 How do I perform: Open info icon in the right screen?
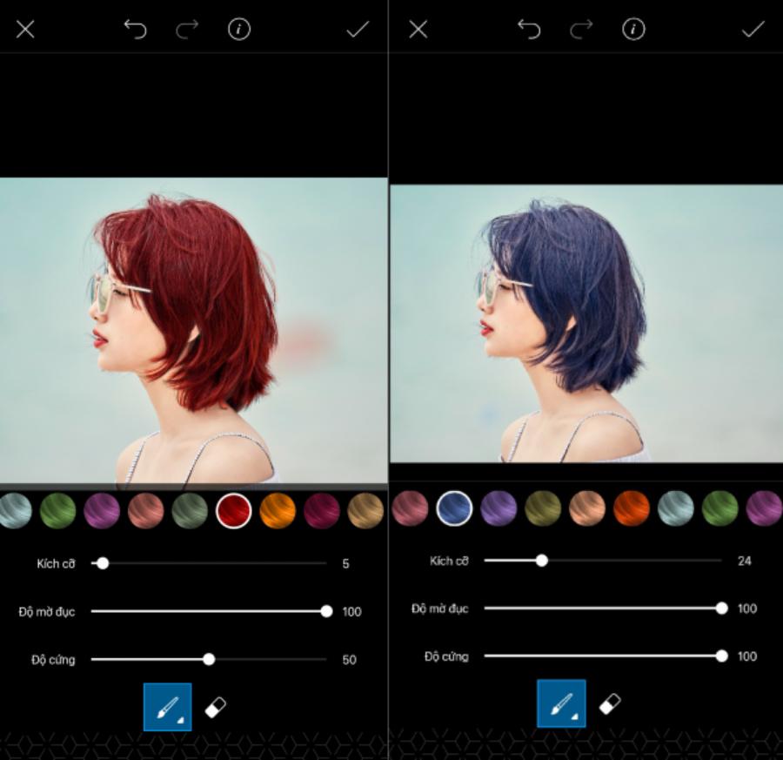click(x=633, y=30)
